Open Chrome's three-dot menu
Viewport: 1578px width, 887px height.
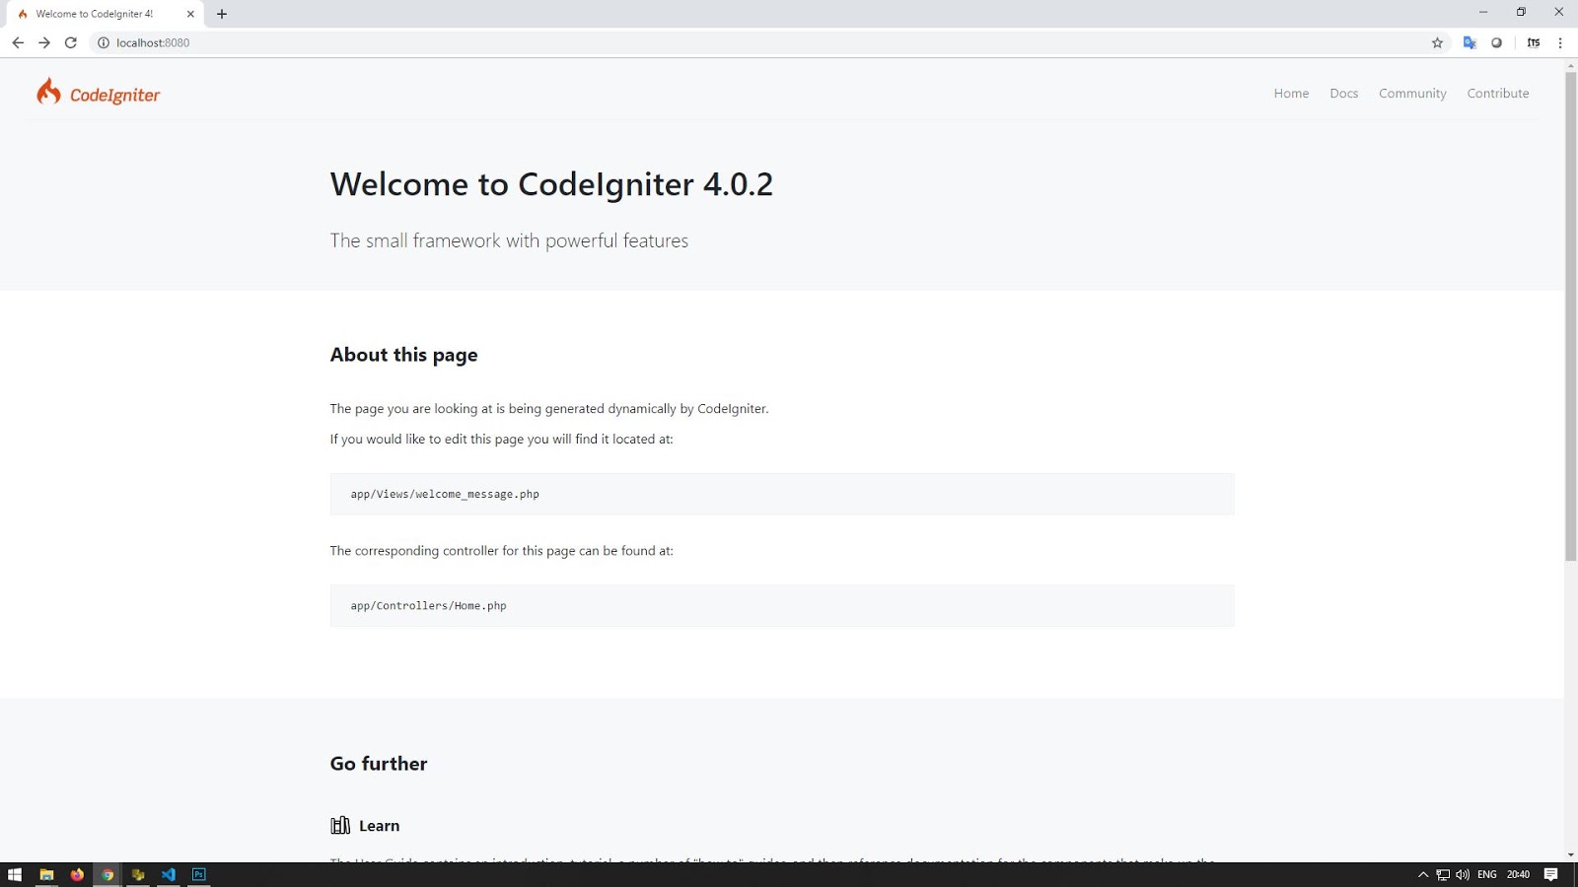tap(1559, 42)
